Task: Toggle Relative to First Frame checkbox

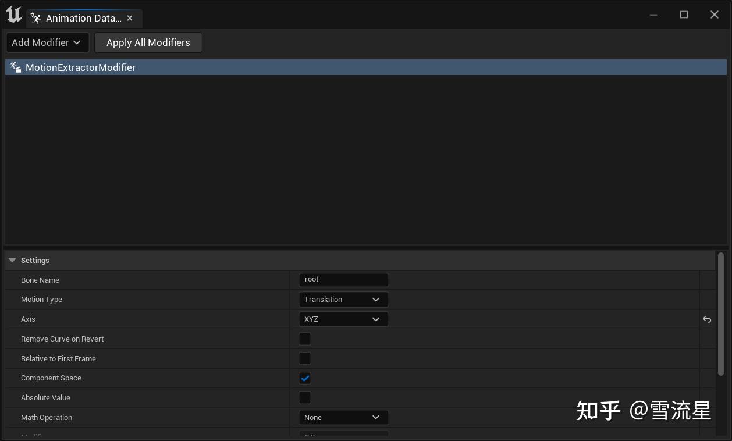Action: click(x=305, y=358)
